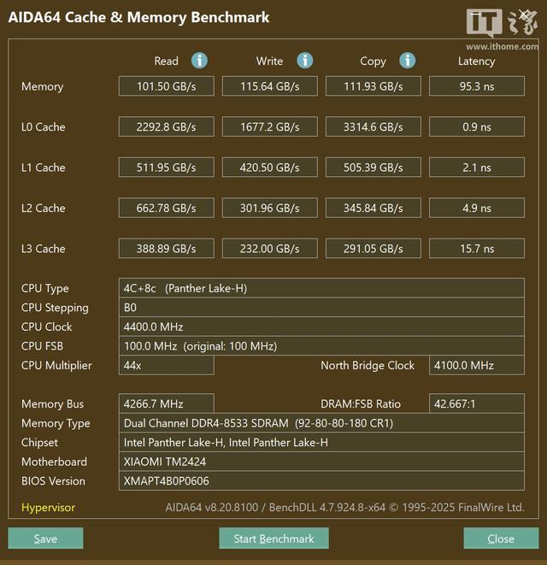The width and height of the screenshot is (547, 565).
Task: Select L2 Cache write value 301.96 GB/s
Action: (x=270, y=208)
